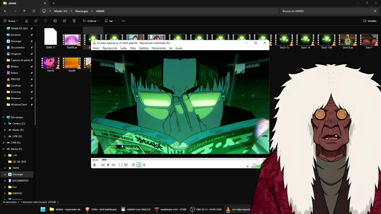381x214 pixels.
Task: Open SAMMI Core from the taskbar
Action: coord(136,209)
